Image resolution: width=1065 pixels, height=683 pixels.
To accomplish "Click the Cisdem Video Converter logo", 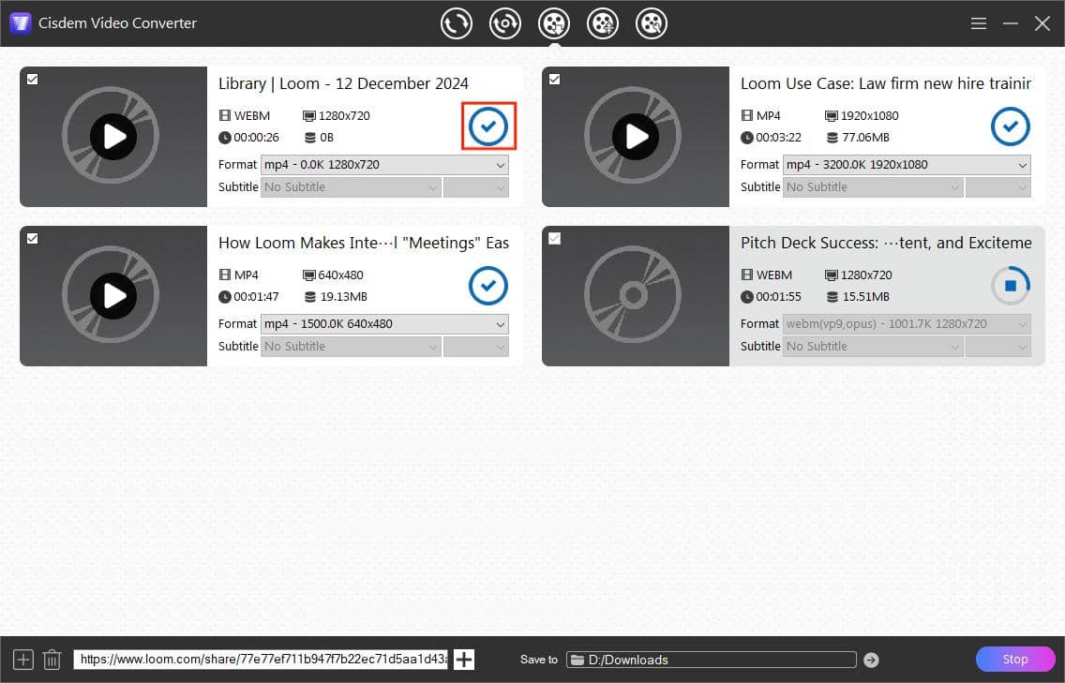I will [21, 23].
